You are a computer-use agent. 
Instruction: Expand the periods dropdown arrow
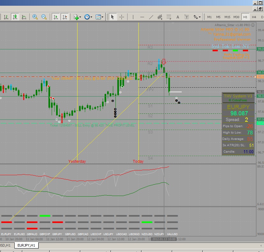pos(91,17)
